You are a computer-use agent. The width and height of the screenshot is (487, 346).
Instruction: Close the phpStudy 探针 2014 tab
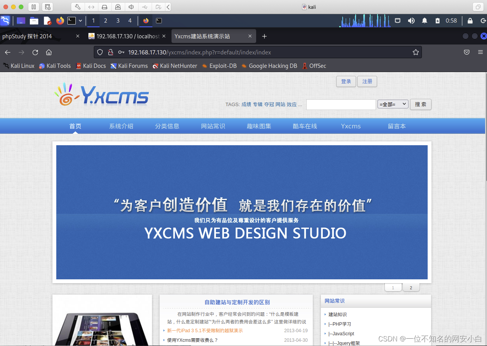pos(78,36)
